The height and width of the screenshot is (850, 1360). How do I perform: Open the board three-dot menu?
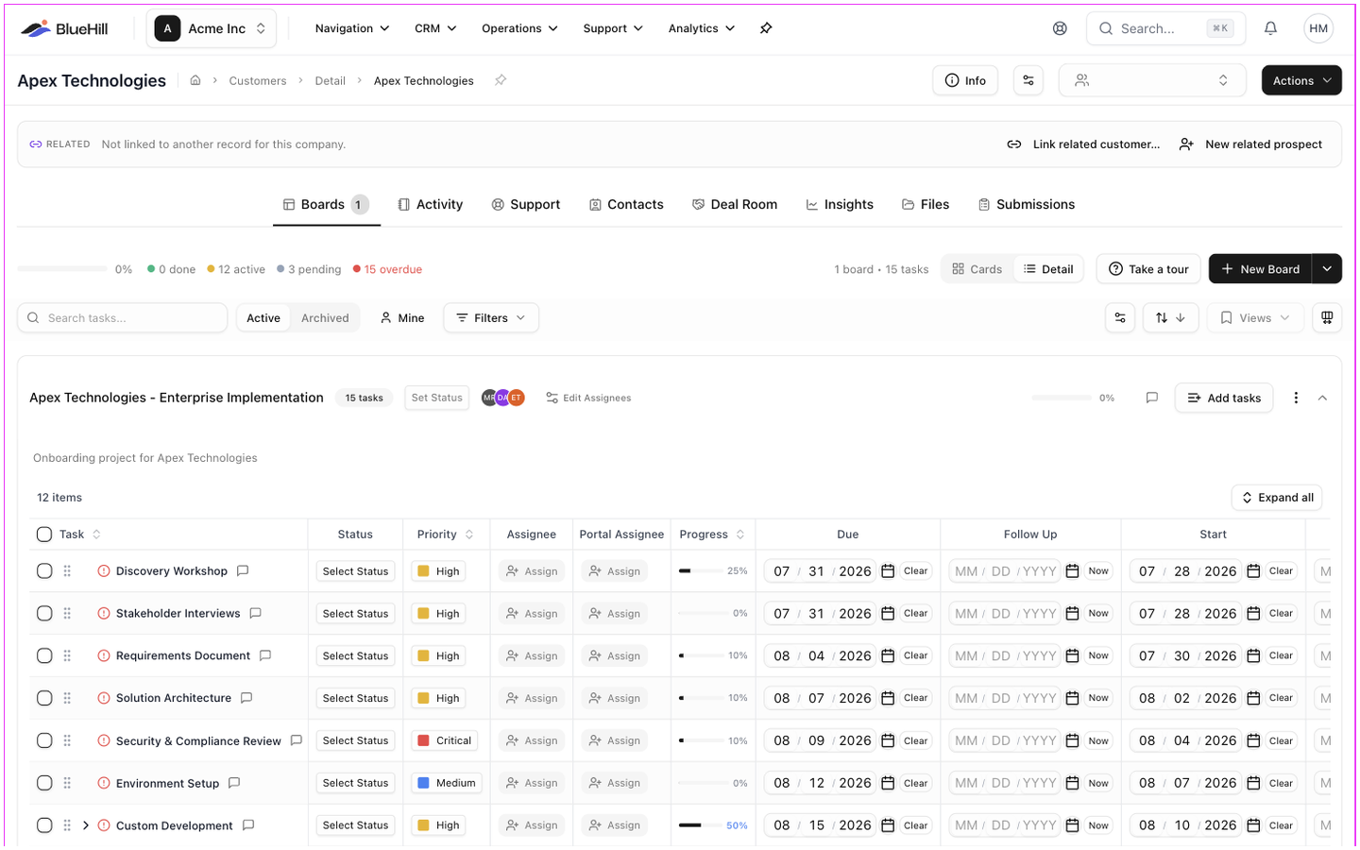coord(1296,398)
